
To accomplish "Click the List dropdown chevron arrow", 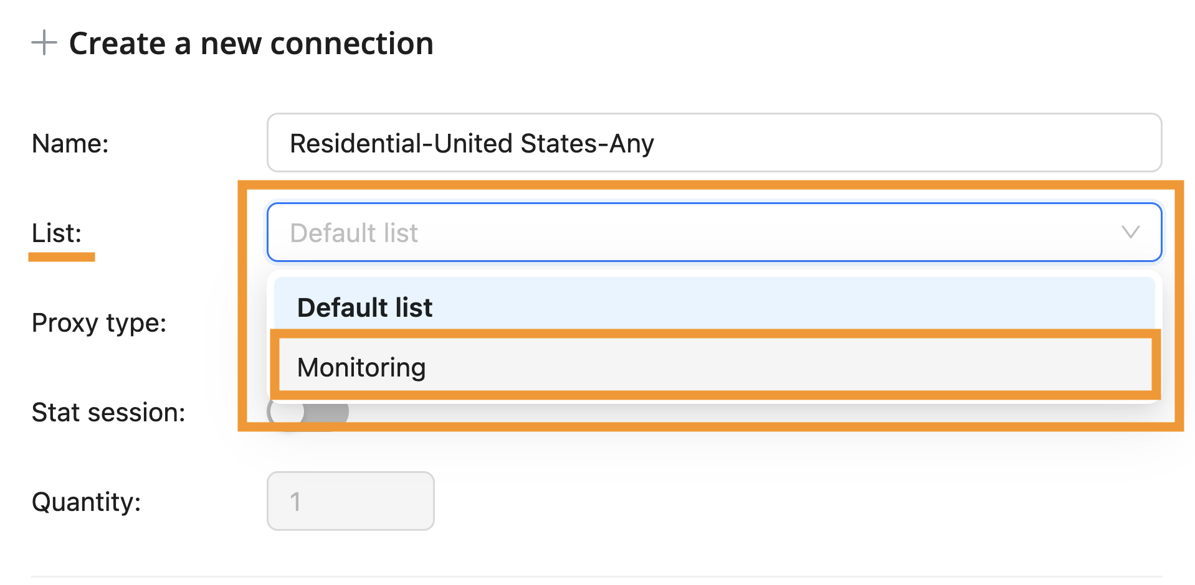I will (x=1130, y=232).
